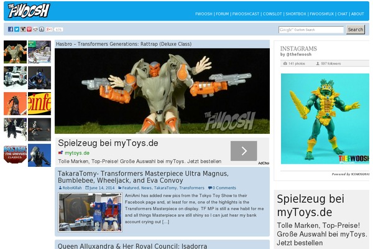The height and width of the screenshot is (249, 373).
Task: Open the Tumblr icon in the social bar
Action: click(42, 29)
